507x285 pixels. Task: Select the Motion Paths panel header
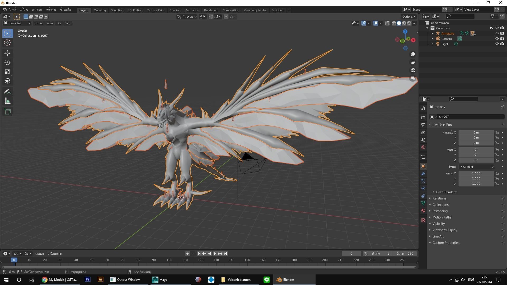[442, 217]
